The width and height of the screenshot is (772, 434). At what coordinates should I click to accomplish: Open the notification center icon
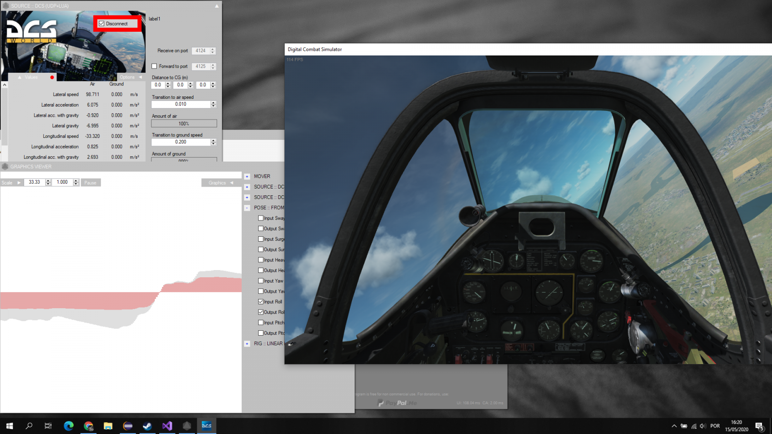[x=759, y=426]
